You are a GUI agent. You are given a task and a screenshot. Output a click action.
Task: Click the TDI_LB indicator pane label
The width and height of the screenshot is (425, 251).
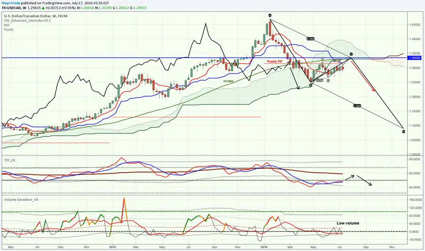(10, 160)
